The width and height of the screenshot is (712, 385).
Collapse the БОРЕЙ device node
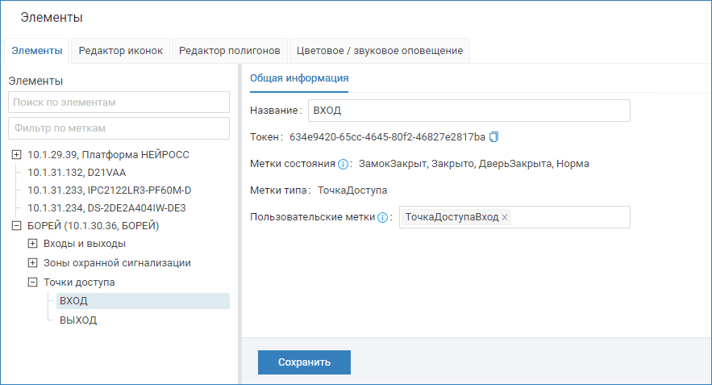pos(17,225)
